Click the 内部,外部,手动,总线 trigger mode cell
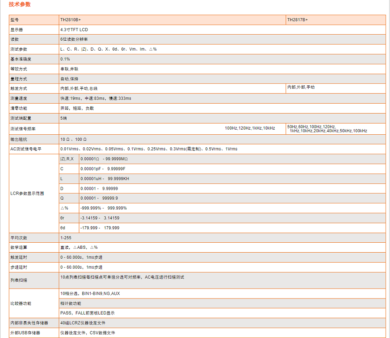 [79, 88]
